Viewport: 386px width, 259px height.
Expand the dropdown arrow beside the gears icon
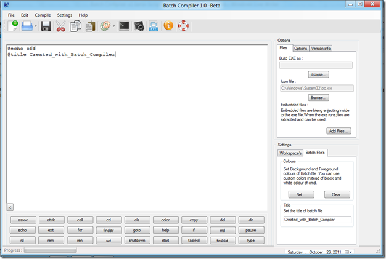tap(113, 26)
